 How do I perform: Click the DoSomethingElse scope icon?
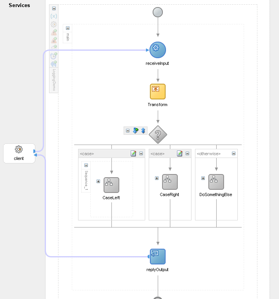(x=216, y=182)
